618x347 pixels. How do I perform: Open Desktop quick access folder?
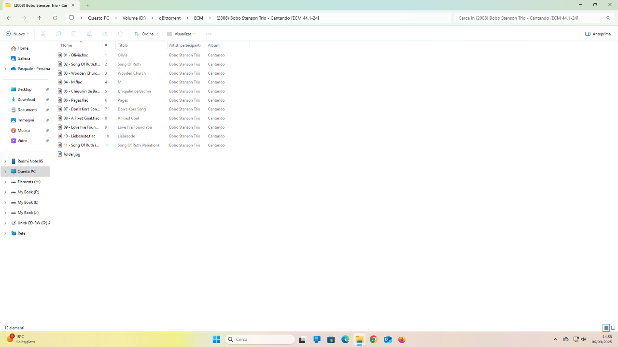tap(24, 89)
